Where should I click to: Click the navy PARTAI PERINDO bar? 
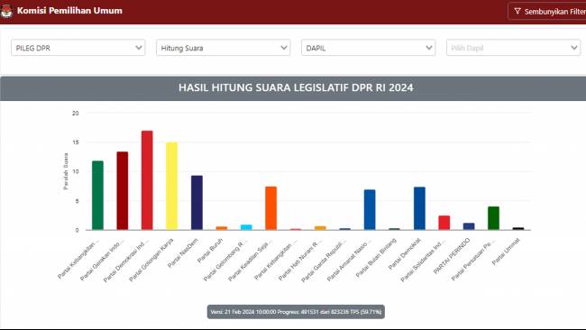469,226
